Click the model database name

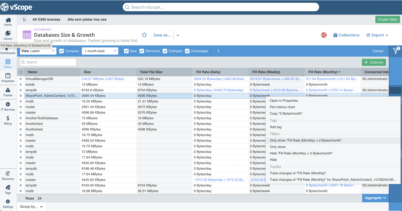pos(30,107)
